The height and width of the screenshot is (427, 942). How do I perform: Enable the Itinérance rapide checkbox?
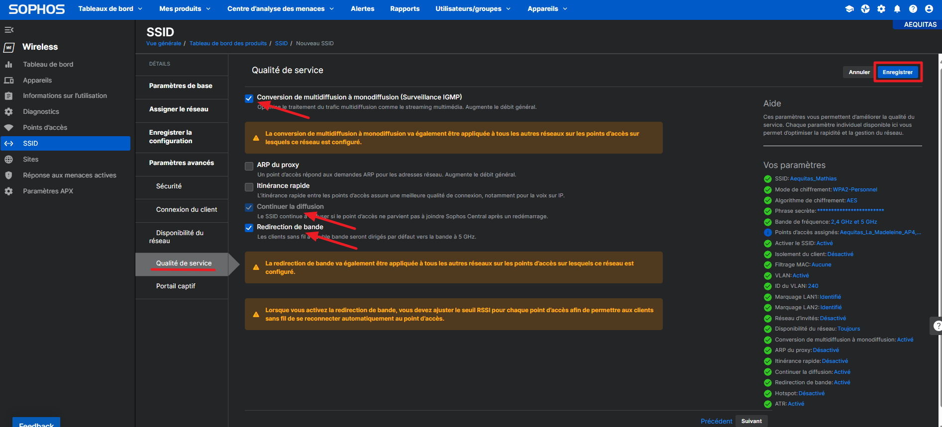(x=249, y=187)
